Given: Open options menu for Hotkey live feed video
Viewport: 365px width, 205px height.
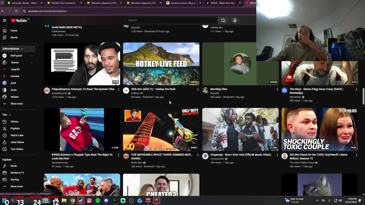Looking at the screenshot, I should [198, 89].
